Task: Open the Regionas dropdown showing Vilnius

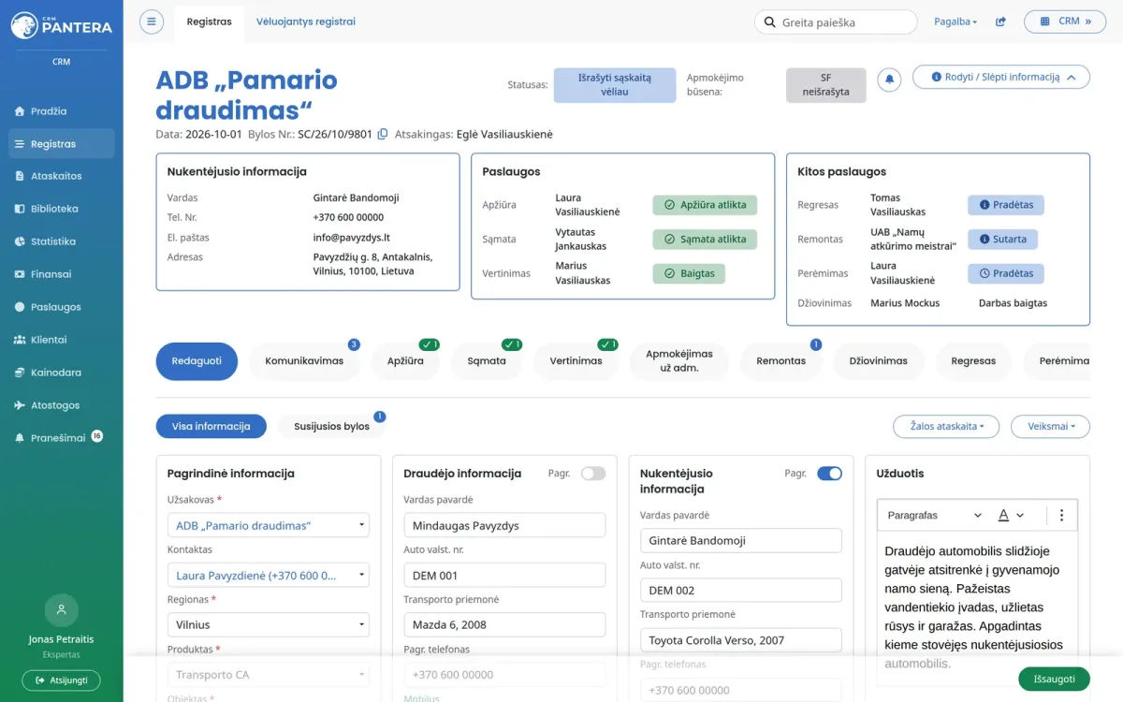Action: click(x=269, y=624)
